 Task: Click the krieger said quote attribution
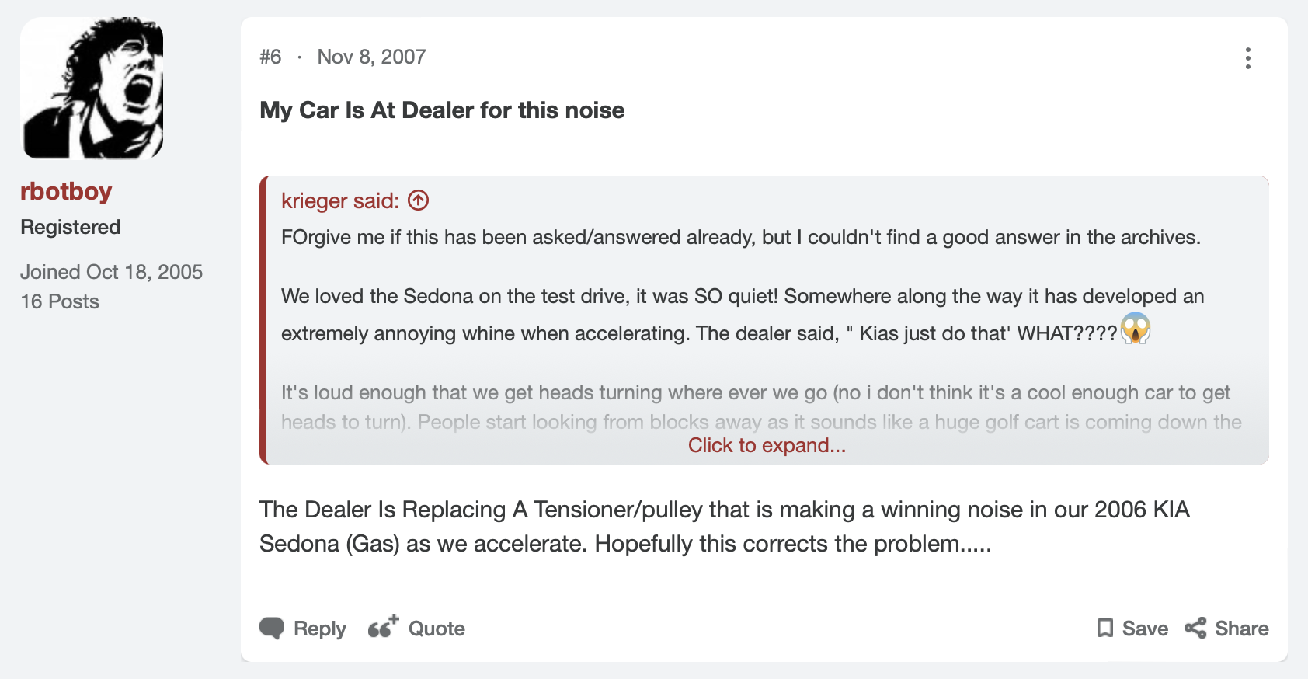[x=340, y=200]
